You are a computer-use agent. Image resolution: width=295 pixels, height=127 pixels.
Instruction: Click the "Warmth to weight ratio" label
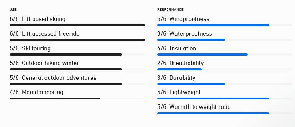pos(200,107)
